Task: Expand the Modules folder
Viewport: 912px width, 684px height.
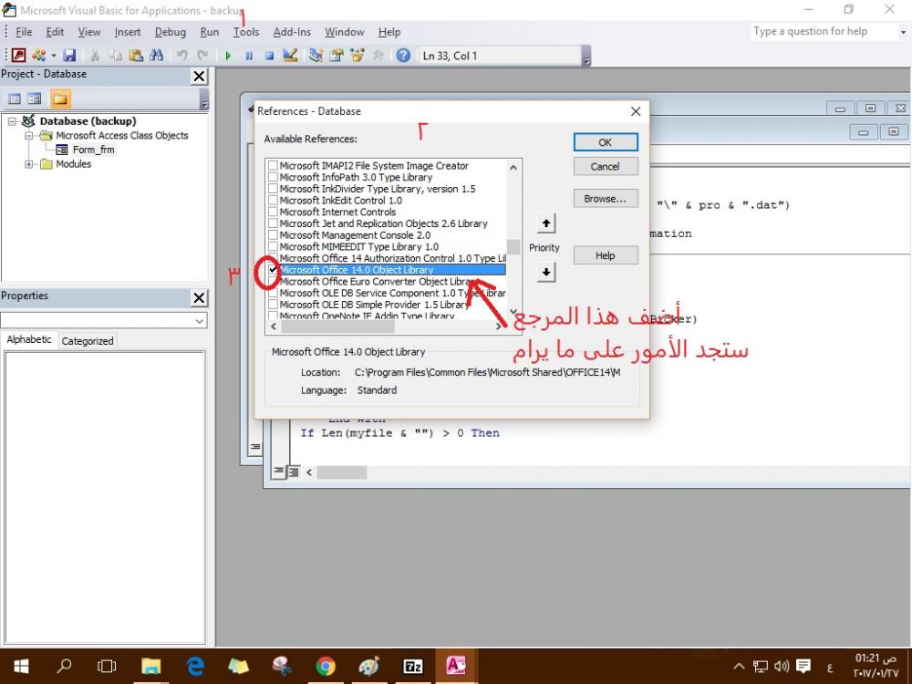Action: point(28,164)
